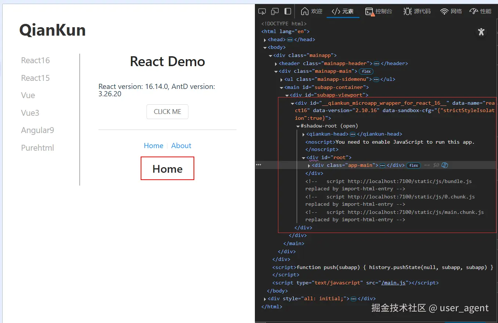Select the closing </main> tag line

click(294, 244)
